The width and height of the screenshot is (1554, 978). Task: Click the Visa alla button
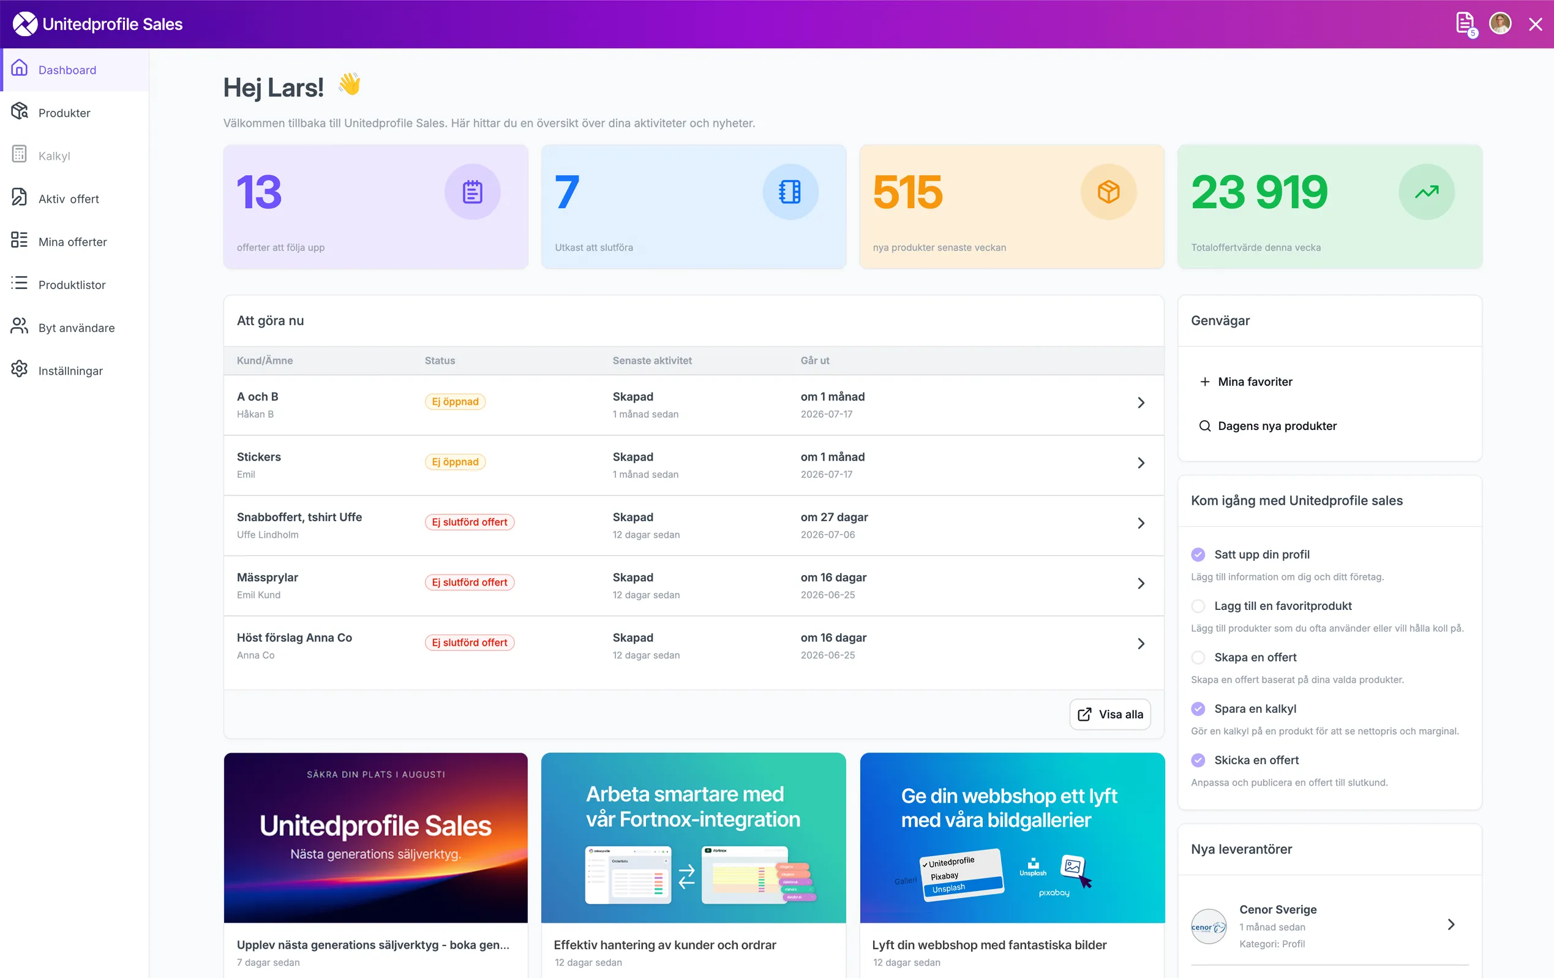1110,715
